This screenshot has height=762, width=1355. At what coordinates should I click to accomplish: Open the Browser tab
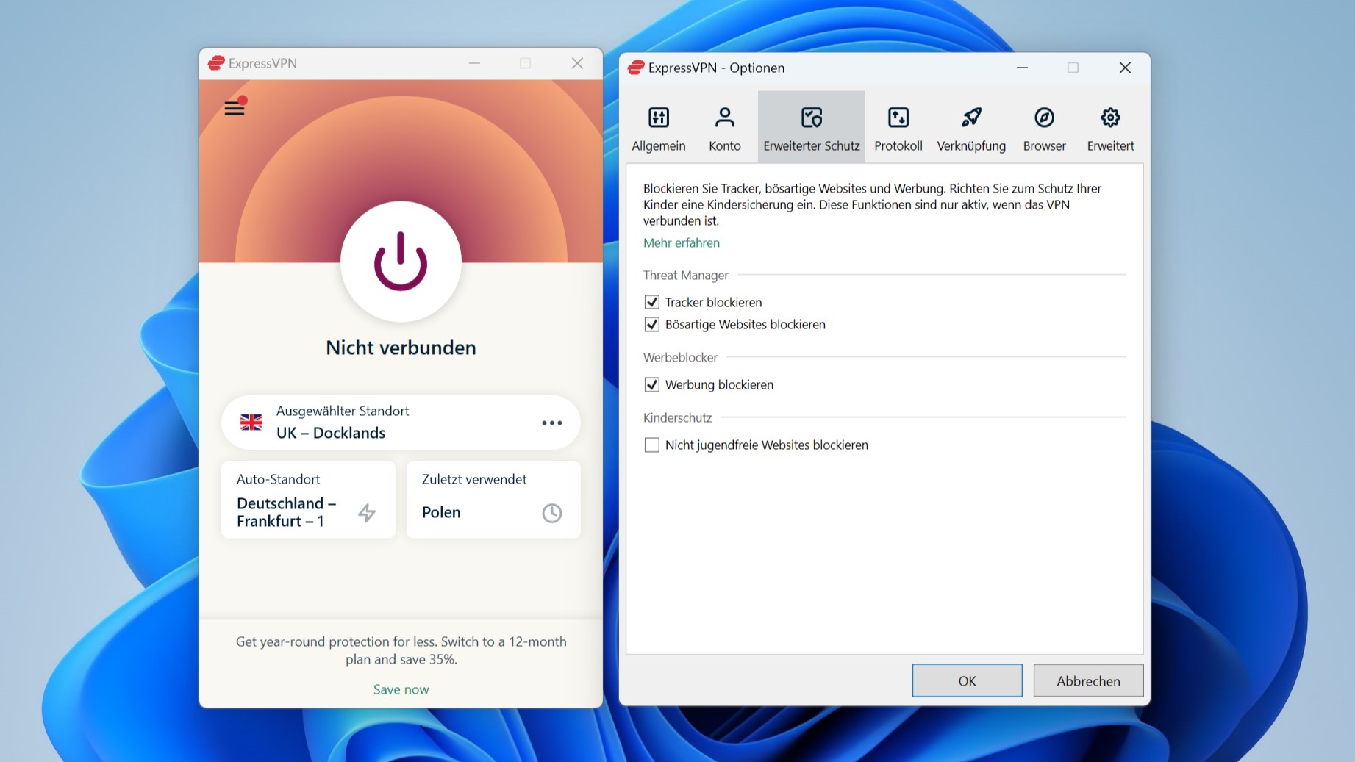point(1044,127)
